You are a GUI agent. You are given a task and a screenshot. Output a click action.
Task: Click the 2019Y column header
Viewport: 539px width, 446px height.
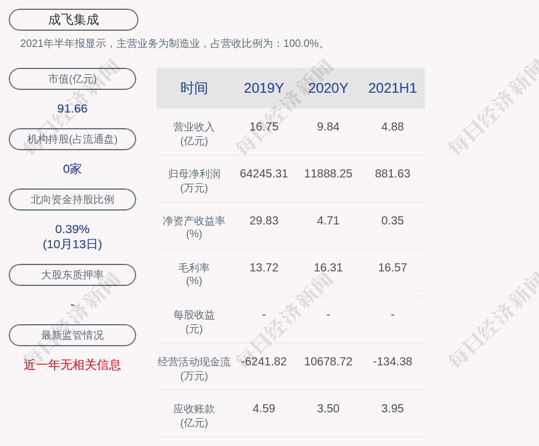point(264,88)
